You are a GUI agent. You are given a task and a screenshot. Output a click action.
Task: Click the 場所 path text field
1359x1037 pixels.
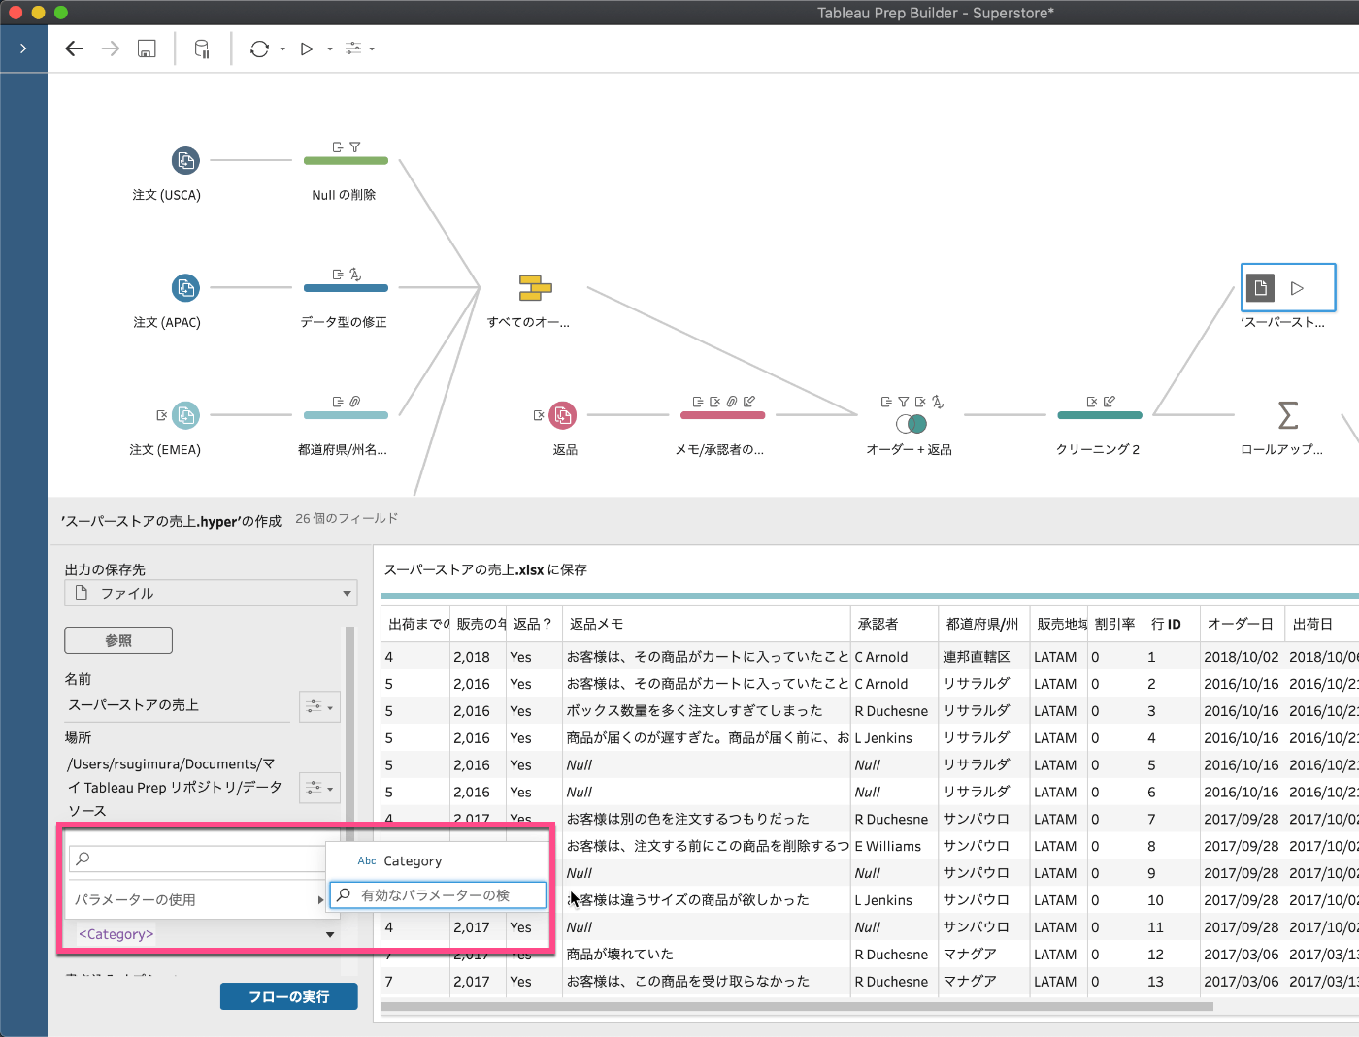(178, 787)
